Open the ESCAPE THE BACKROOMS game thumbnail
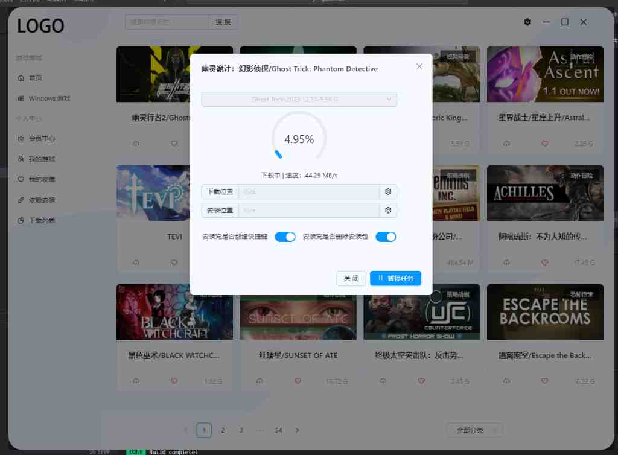618x455 pixels. tap(544, 311)
